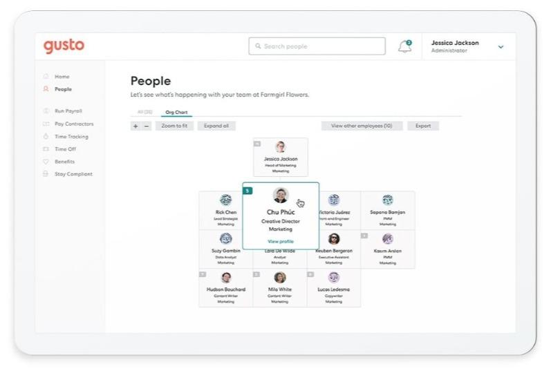This screenshot has height=371, width=560.
Task: Open Run Payroll in the sidebar
Action: click(68, 111)
